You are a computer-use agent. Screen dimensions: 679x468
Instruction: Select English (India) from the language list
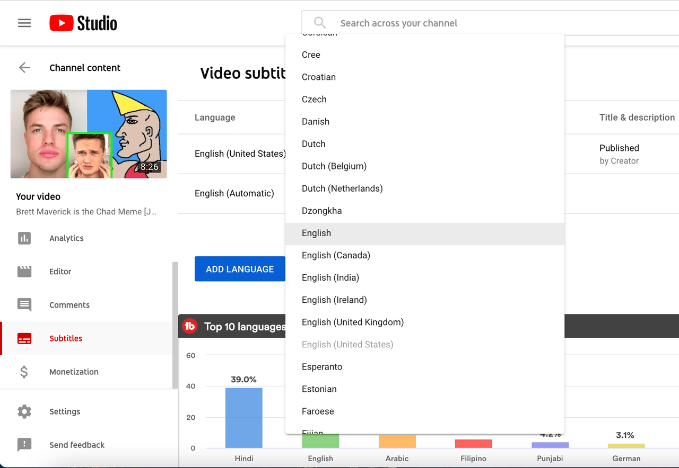pyautogui.click(x=330, y=277)
